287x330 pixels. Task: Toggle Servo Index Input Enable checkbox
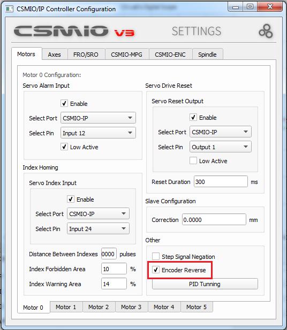point(71,199)
